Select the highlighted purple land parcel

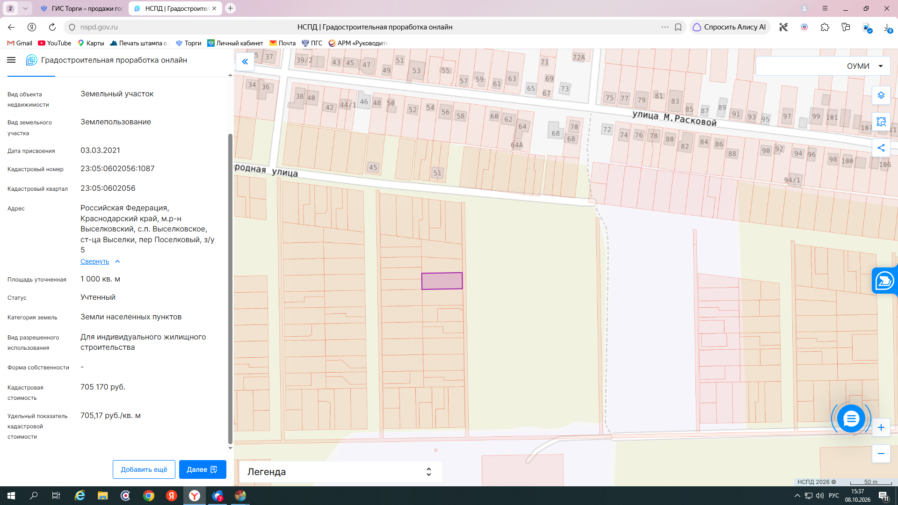442,281
